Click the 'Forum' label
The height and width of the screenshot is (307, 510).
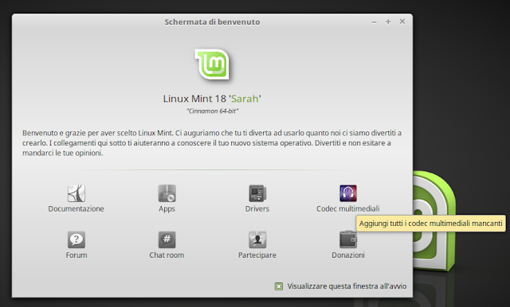tap(76, 255)
